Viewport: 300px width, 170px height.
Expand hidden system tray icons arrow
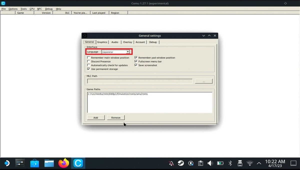259,163
